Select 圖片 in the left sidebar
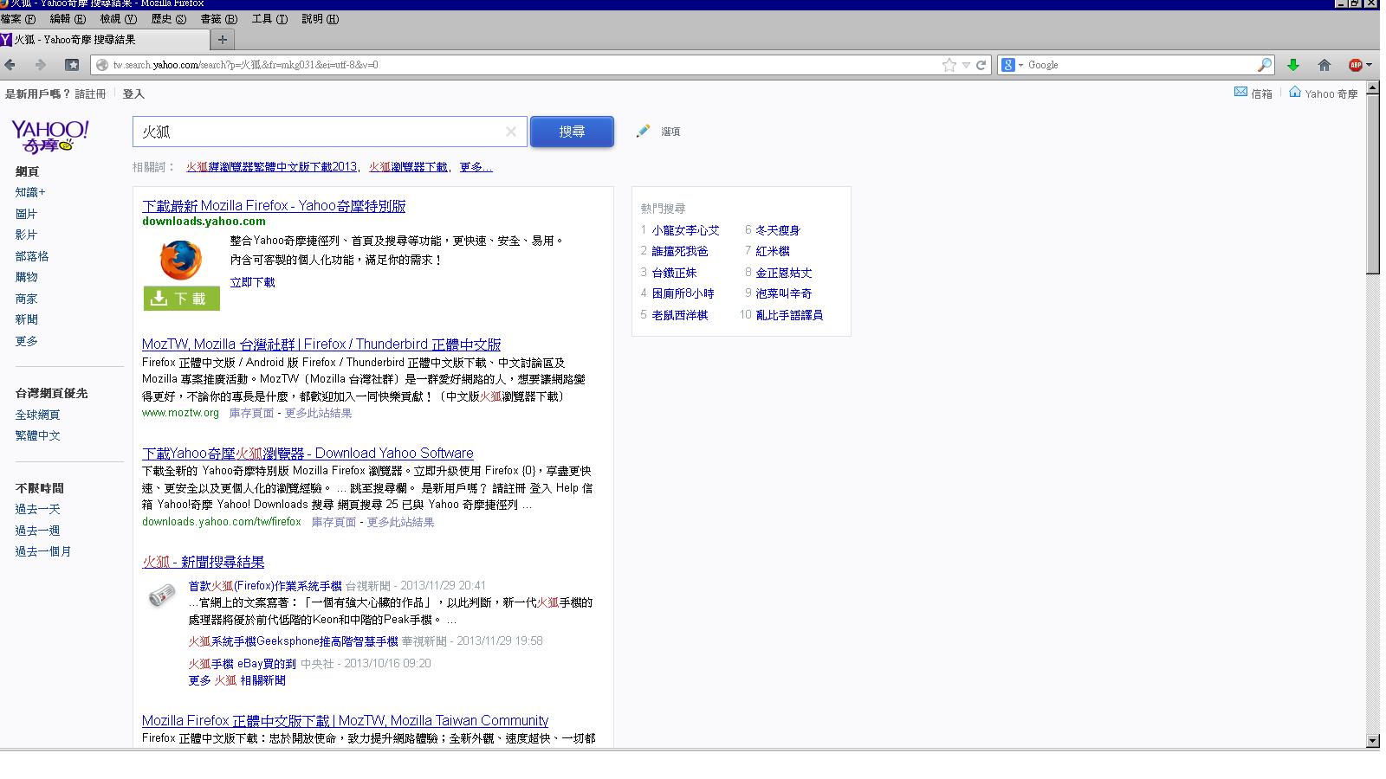The image size is (1386, 779). (x=26, y=214)
